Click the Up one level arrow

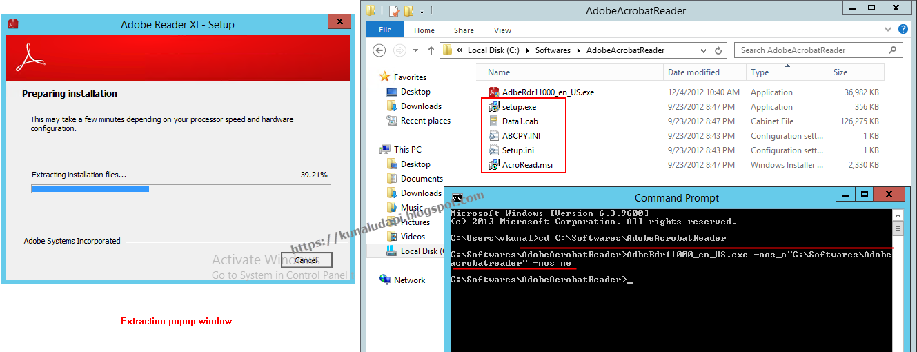[431, 50]
